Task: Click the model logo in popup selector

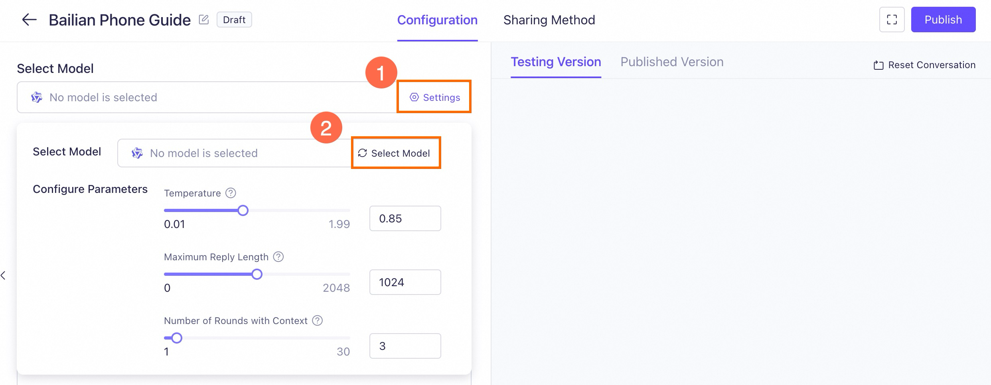Action: pyautogui.click(x=137, y=153)
